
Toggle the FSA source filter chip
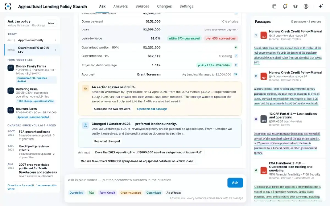click(x=91, y=193)
